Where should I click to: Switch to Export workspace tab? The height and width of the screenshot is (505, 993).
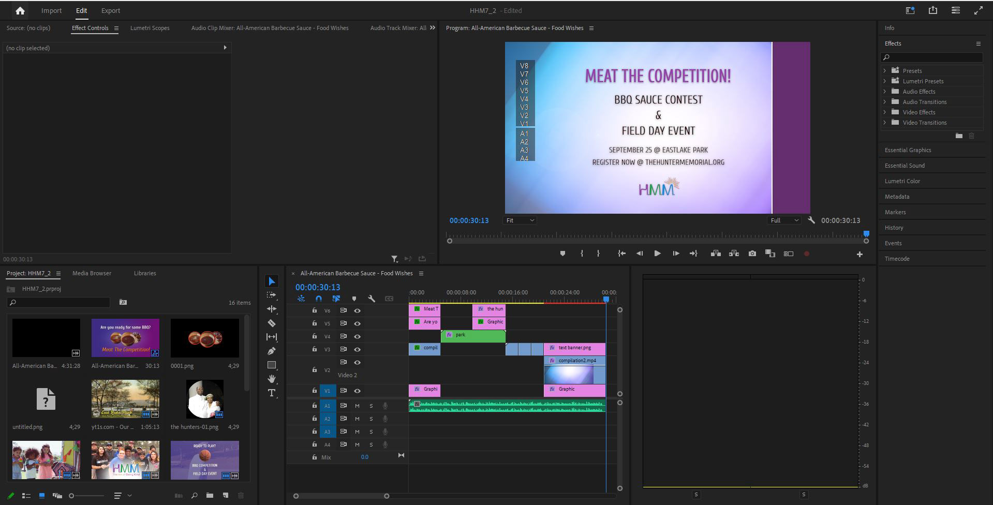(x=110, y=10)
